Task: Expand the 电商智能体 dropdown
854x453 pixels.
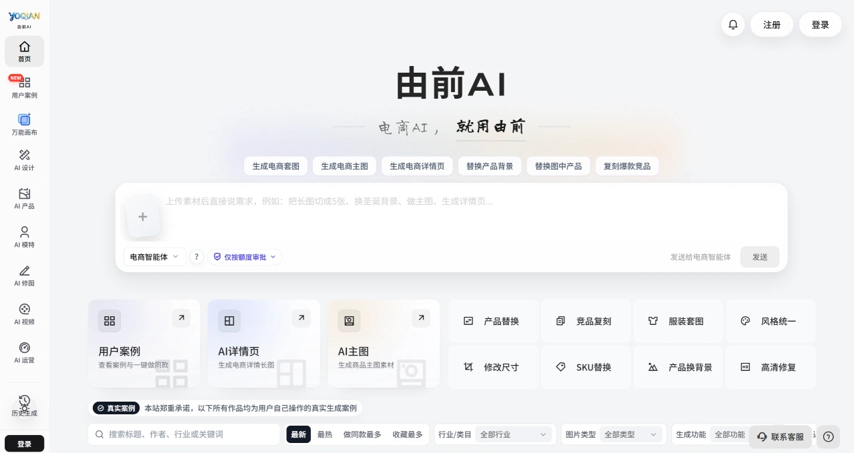Action: [154, 257]
